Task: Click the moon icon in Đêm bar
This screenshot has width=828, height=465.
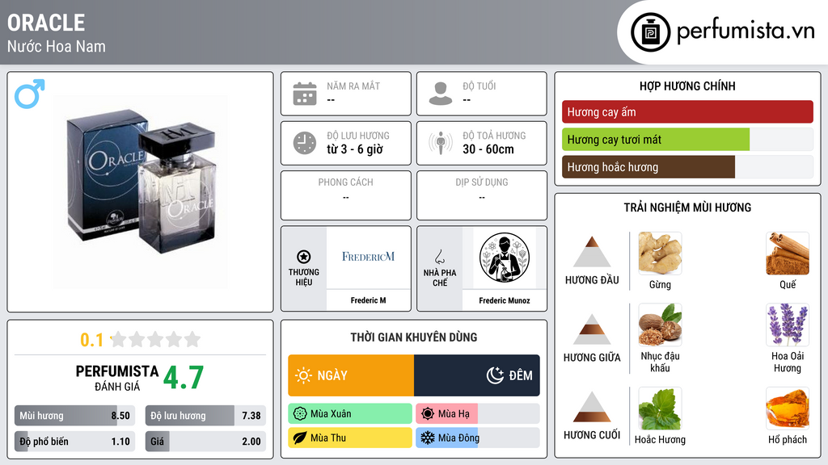Action: (x=495, y=375)
